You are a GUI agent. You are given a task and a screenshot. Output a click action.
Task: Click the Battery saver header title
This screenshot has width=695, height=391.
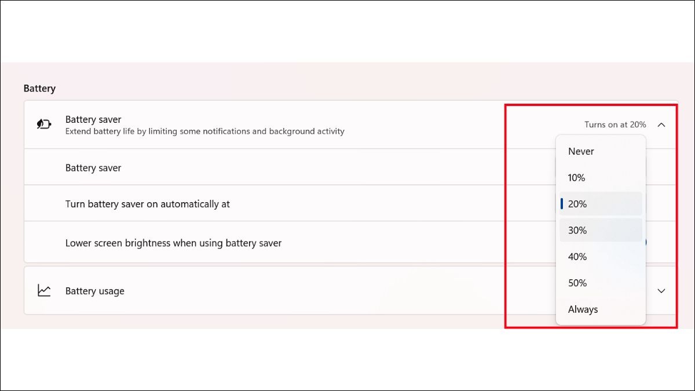pyautogui.click(x=93, y=119)
